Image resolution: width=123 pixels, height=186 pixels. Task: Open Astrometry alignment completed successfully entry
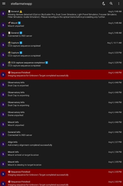[61, 144]
